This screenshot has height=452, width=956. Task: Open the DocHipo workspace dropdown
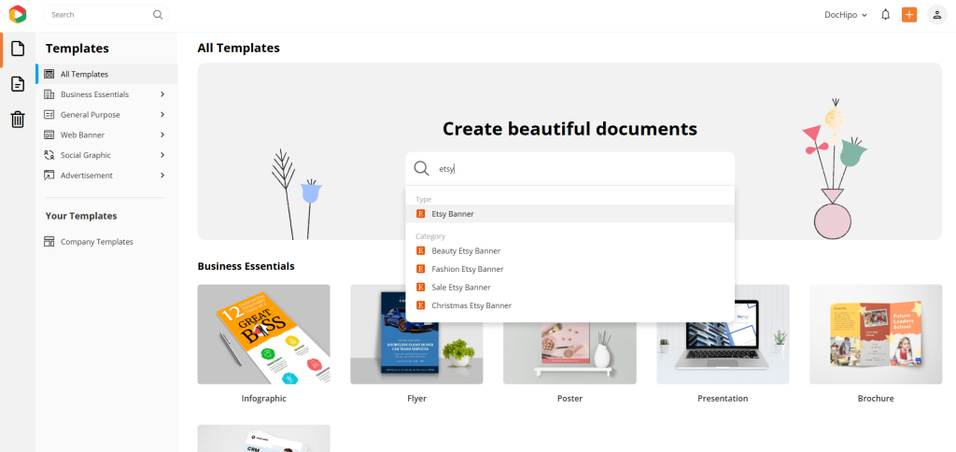tap(846, 15)
